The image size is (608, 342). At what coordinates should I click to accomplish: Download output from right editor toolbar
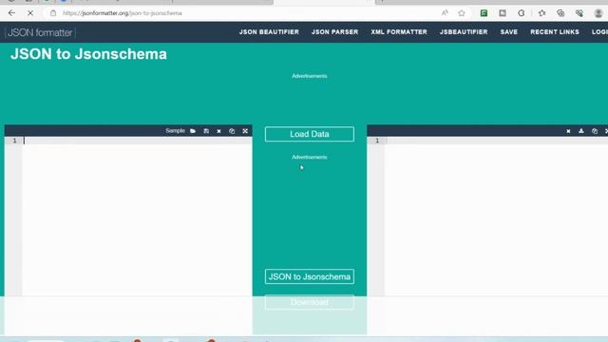pos(581,131)
